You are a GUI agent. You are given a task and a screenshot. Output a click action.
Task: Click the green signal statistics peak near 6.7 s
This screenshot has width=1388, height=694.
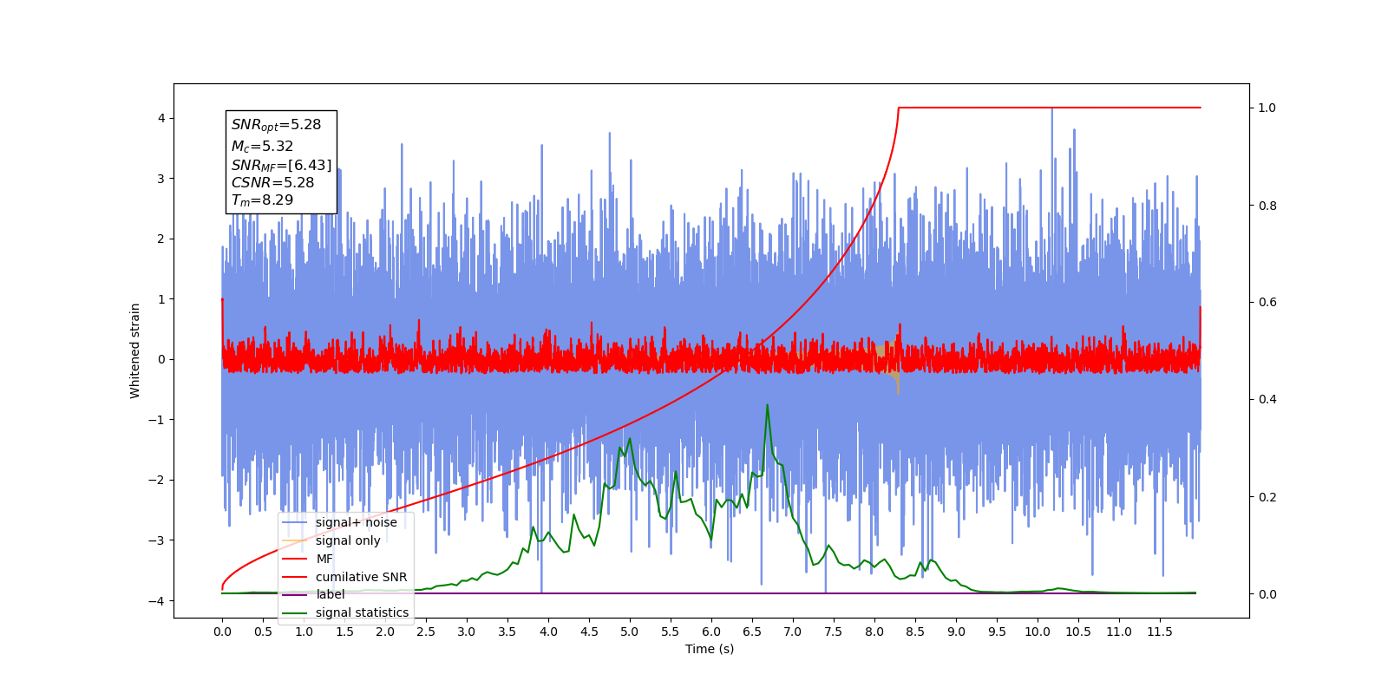[x=767, y=405]
